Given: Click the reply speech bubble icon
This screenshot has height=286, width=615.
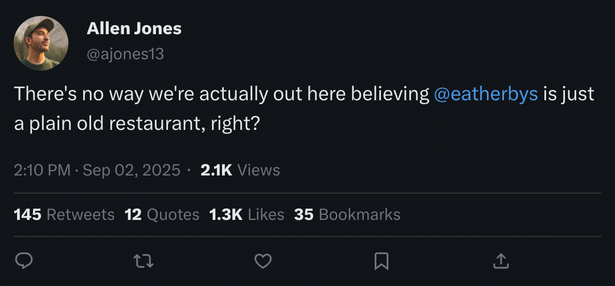Looking at the screenshot, I should coord(23,261).
